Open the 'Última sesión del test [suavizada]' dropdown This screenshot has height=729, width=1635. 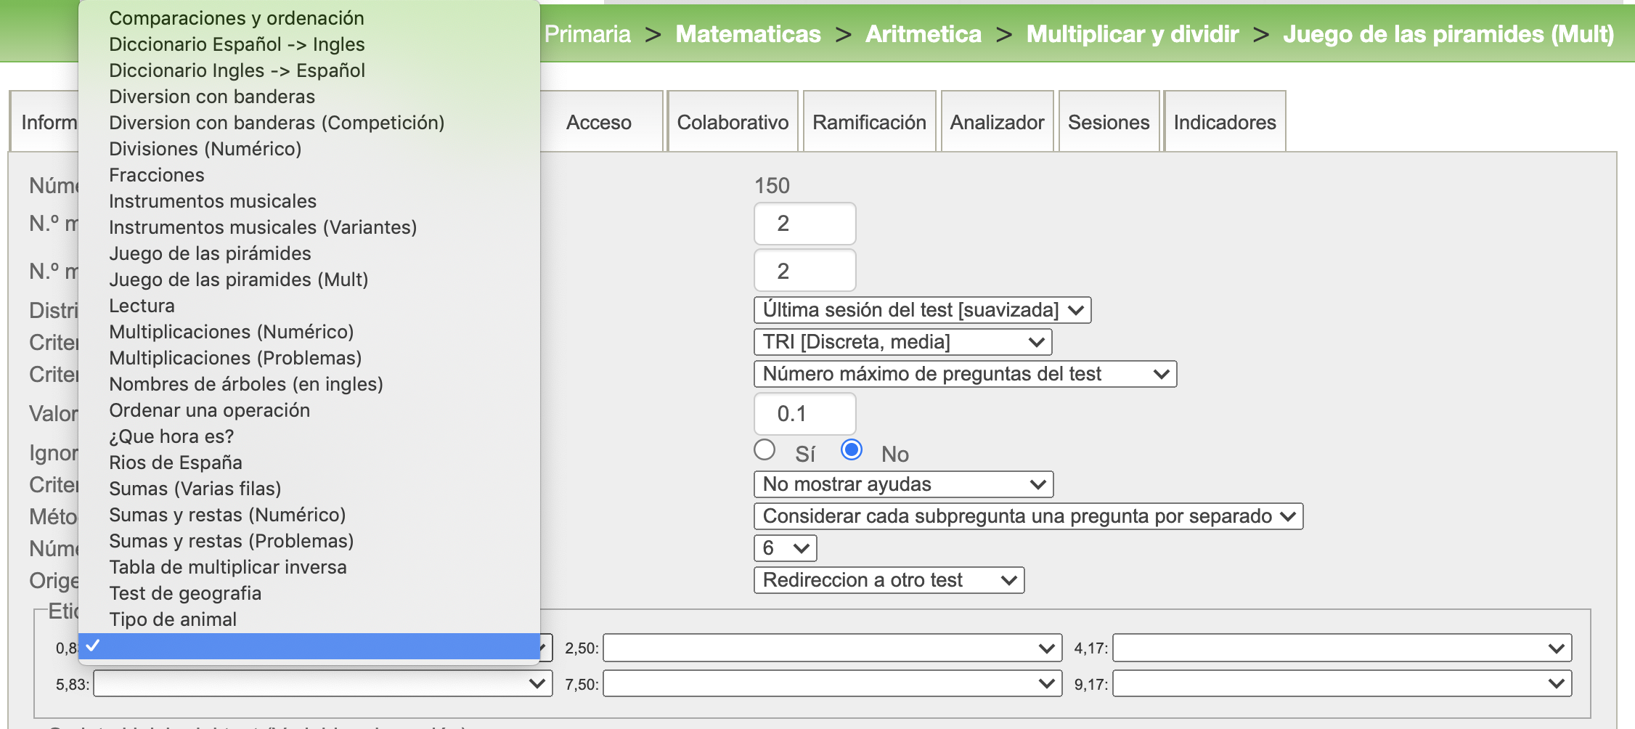922,310
